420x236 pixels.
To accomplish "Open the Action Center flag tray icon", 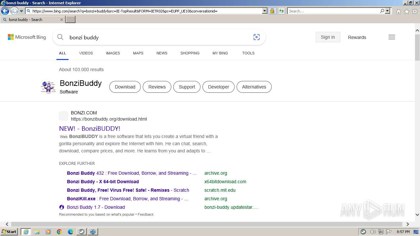I will click(x=389, y=232).
